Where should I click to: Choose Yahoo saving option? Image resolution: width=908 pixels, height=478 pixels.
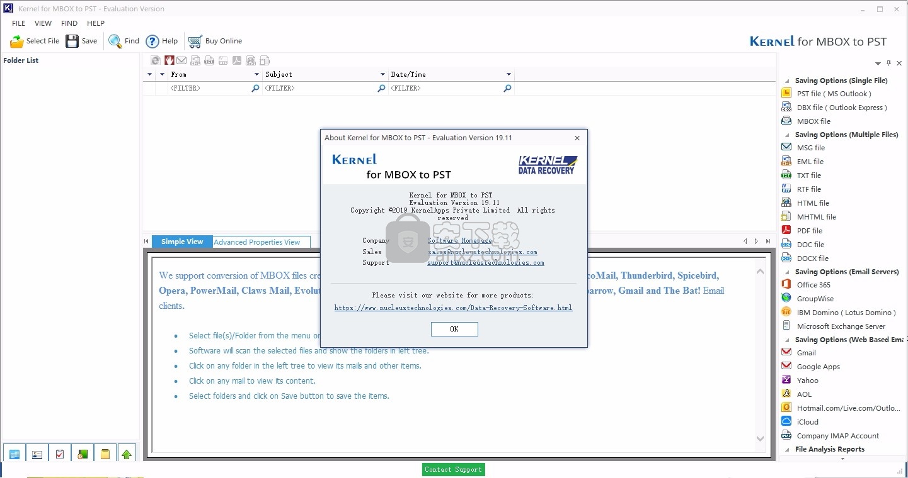(807, 381)
